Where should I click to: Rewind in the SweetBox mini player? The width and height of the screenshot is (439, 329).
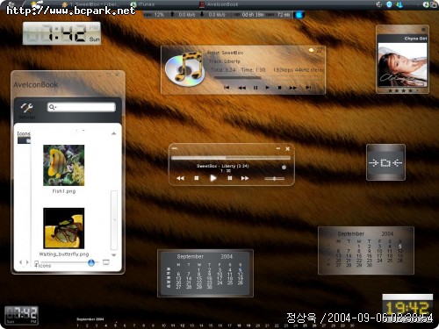pos(180,178)
